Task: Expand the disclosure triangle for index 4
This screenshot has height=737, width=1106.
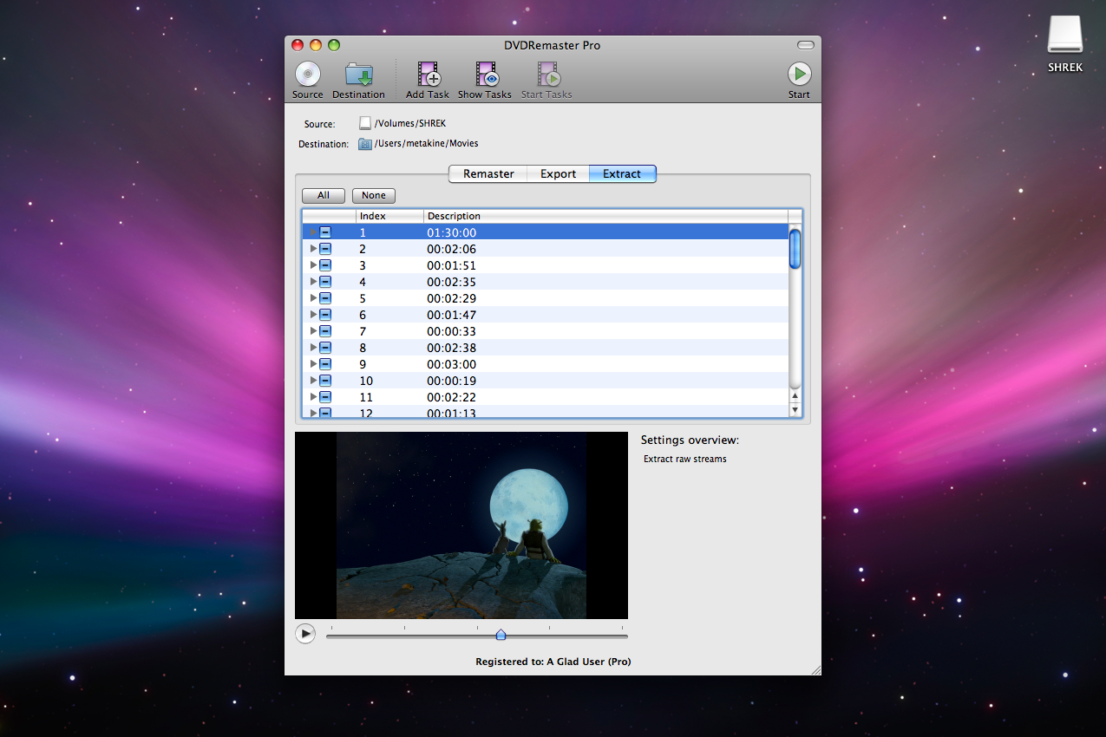Action: click(x=313, y=282)
